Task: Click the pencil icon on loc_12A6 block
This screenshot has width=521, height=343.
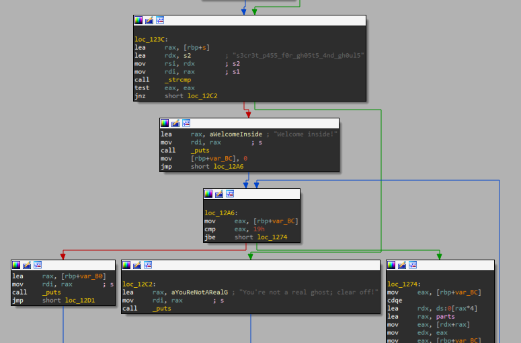Action: coord(219,194)
